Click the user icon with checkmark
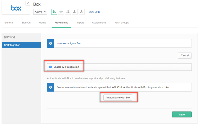The image size is (200, 126). (x=81, y=12)
